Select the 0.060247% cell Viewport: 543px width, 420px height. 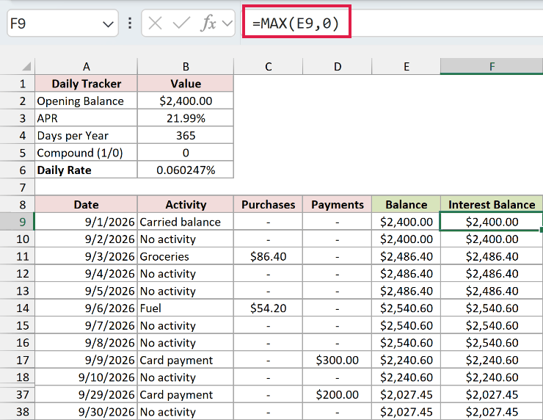186,170
